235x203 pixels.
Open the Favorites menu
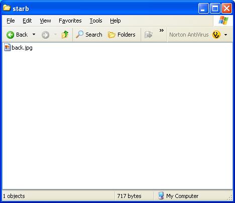[70, 21]
